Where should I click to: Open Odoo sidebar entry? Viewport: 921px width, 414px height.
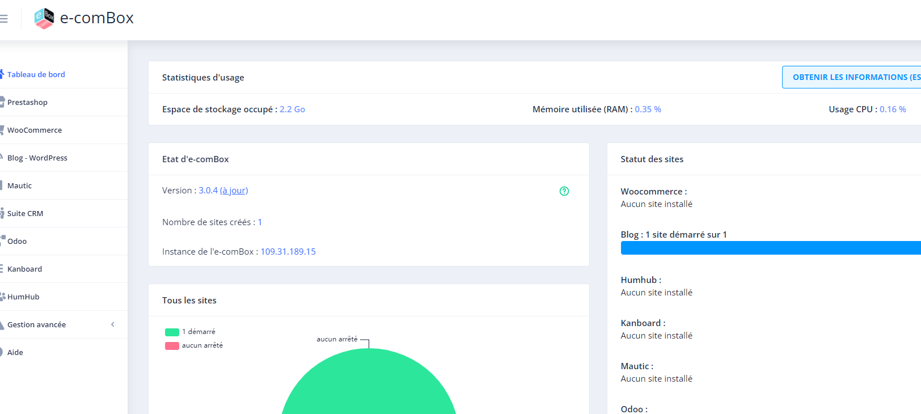click(x=17, y=241)
